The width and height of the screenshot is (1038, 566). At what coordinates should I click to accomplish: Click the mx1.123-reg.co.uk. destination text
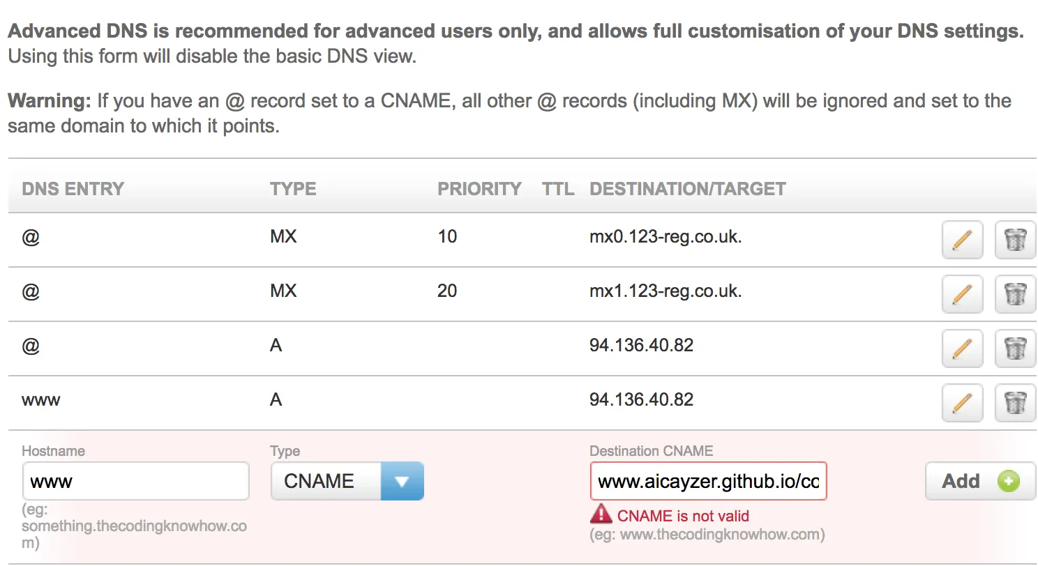coord(665,291)
